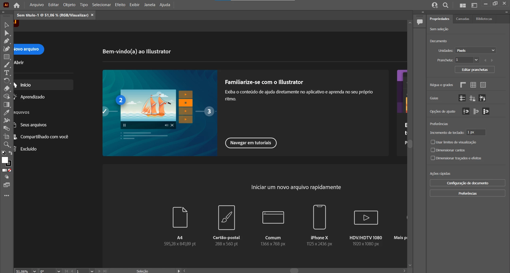The image size is (510, 273).
Task: Open the Unidades Pixels dropdown
Action: click(475, 50)
